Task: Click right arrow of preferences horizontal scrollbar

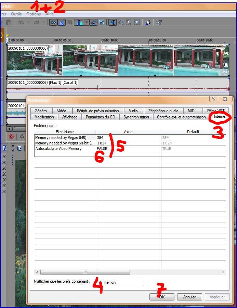Action: [x=223, y=272]
